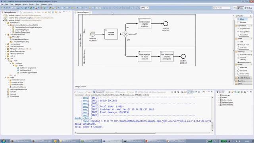This screenshot has height=143, width=254.
Task: Activate the VacationRequest editor tab
Action: [83, 12]
